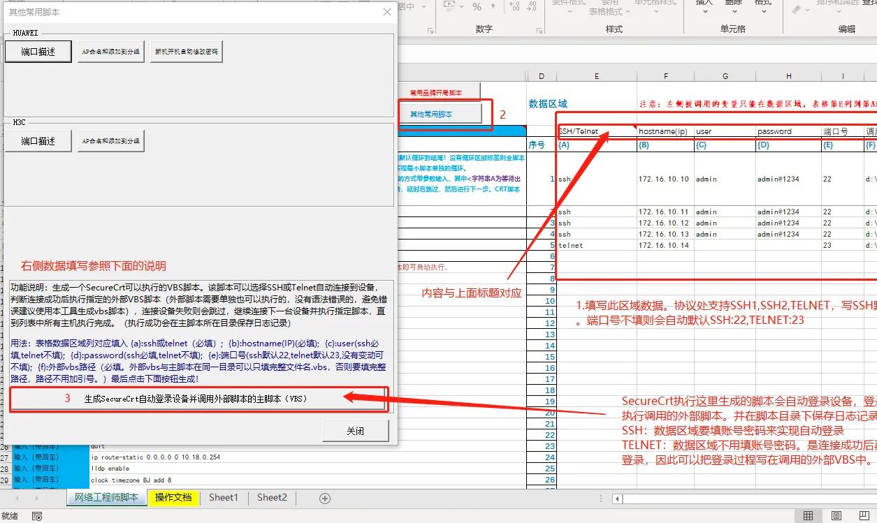Click the Decrease Decimal icon
Image resolution: width=877 pixels, height=523 pixels.
[533, 7]
